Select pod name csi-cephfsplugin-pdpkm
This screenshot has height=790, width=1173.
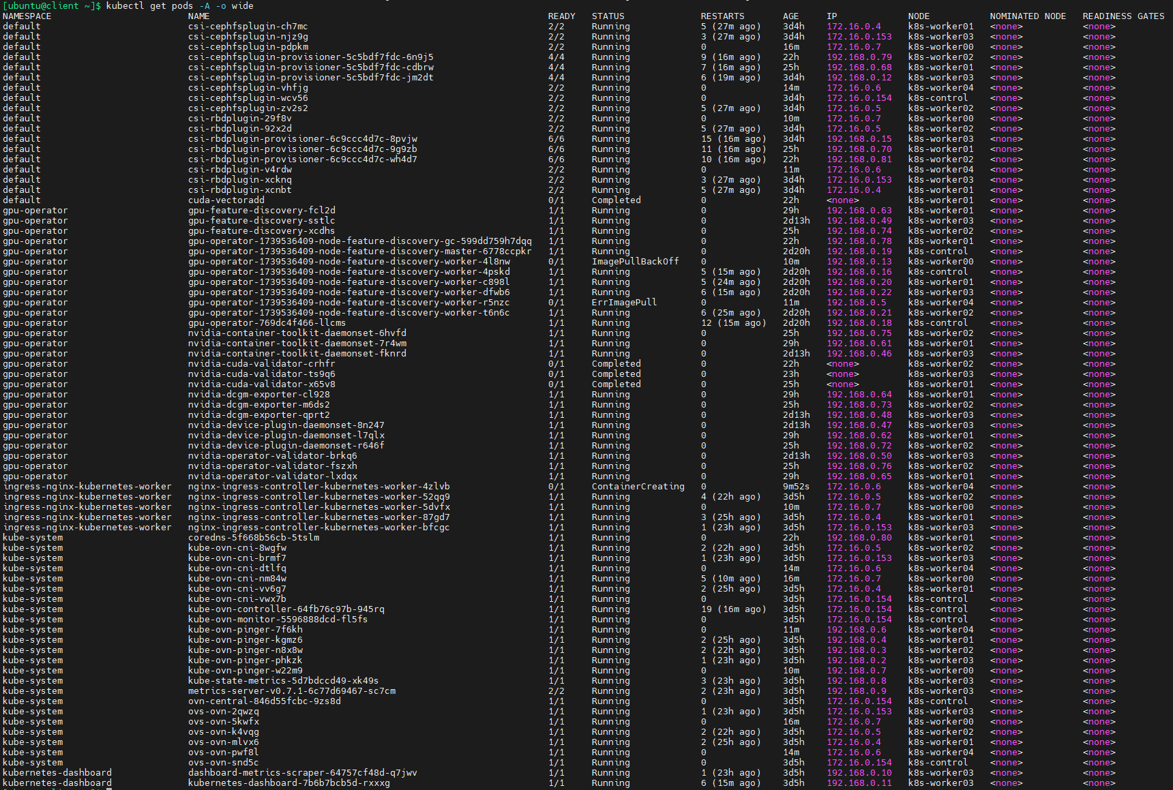tap(248, 46)
